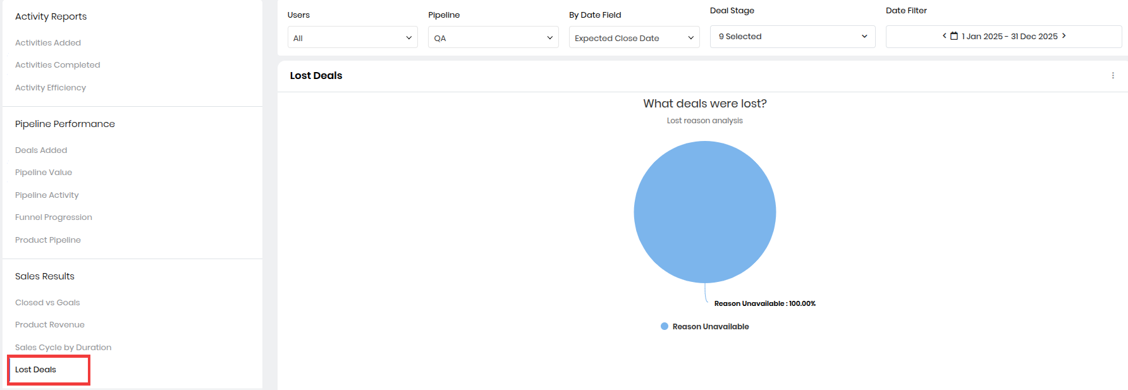
Task: Open Activities Completed report
Action: click(x=58, y=64)
